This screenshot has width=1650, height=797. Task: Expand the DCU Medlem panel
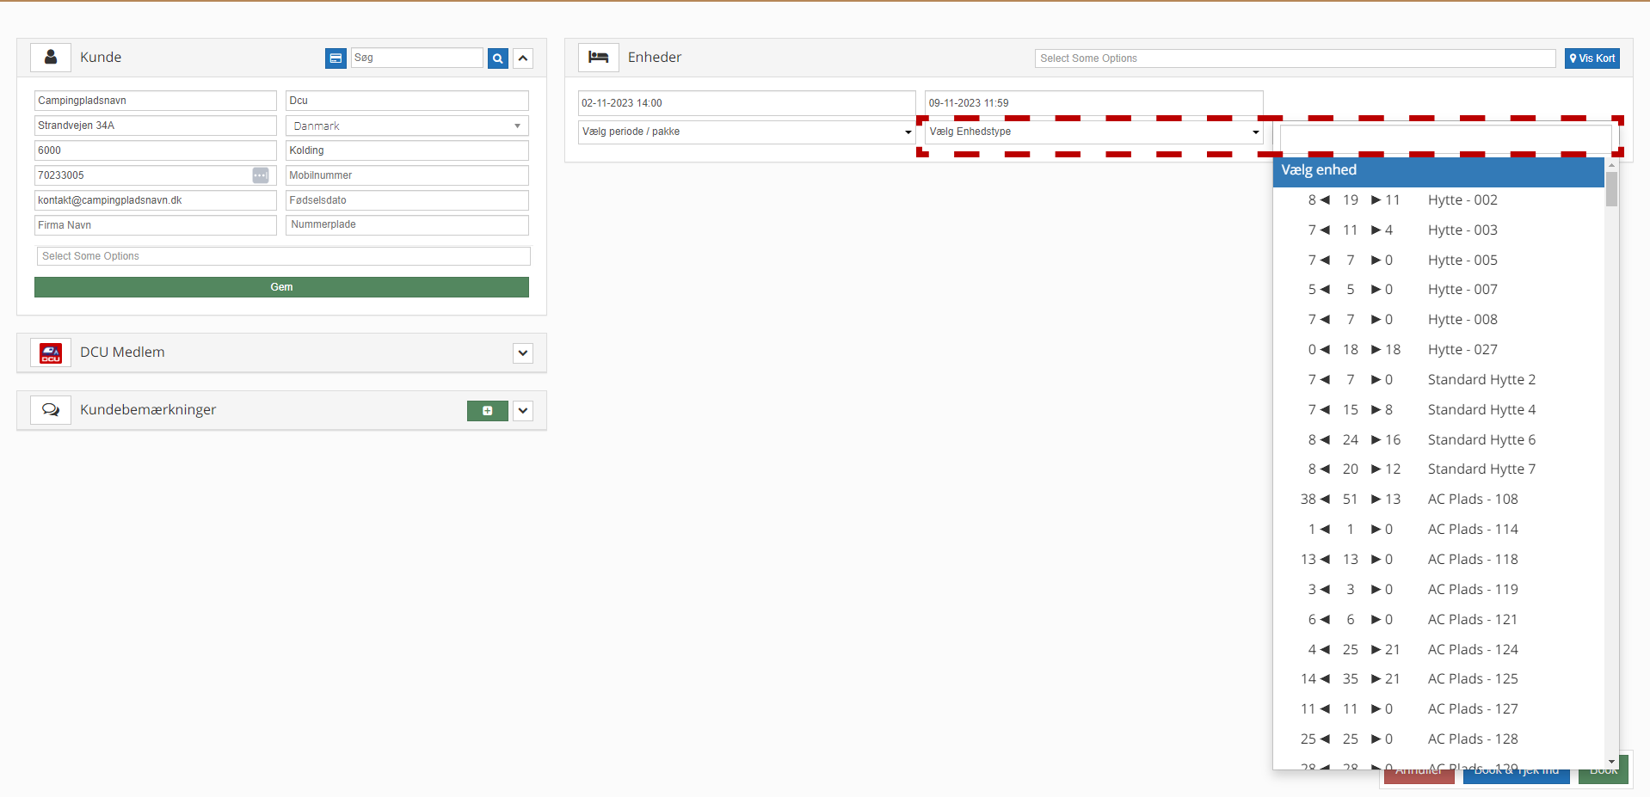[523, 353]
